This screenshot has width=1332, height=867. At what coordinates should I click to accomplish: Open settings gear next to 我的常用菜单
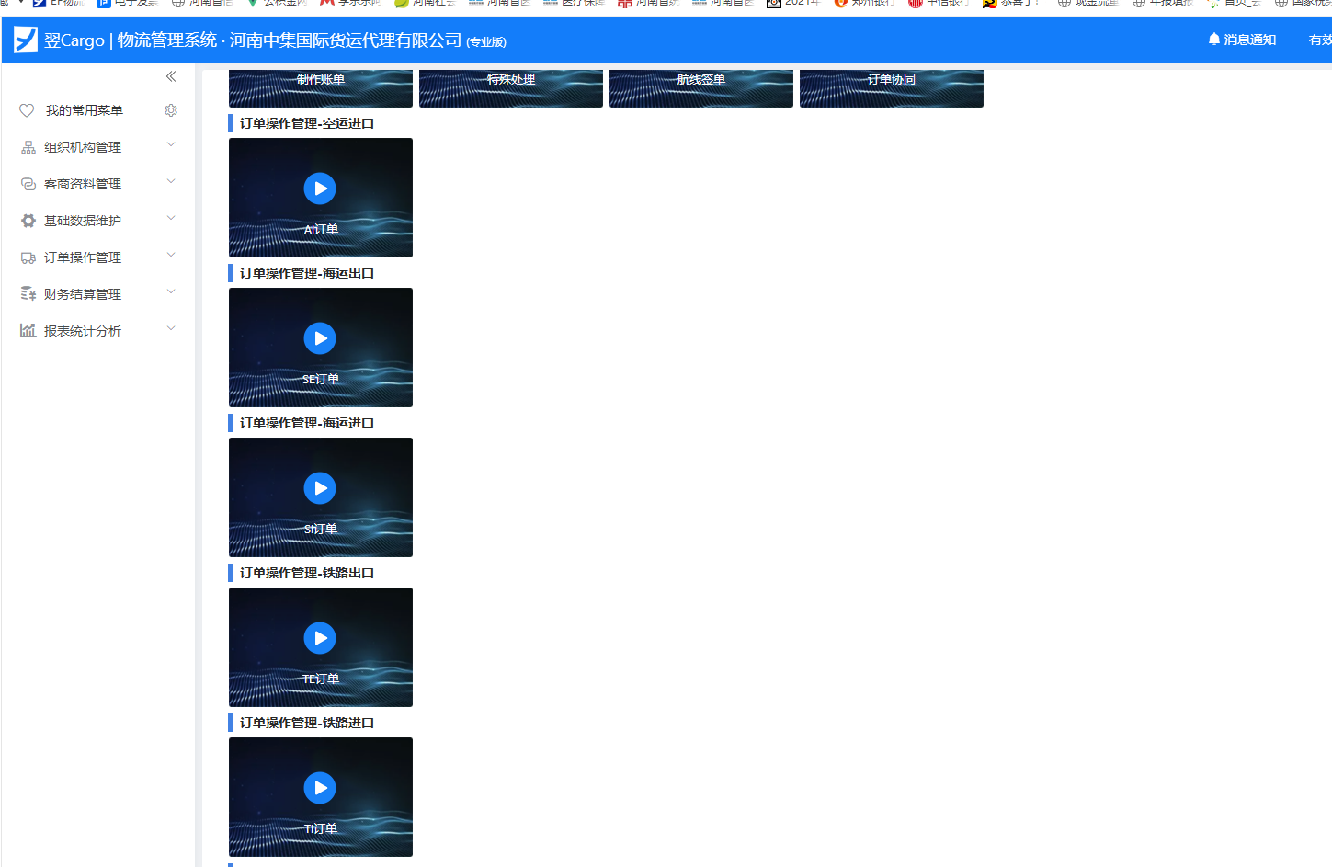click(x=171, y=110)
